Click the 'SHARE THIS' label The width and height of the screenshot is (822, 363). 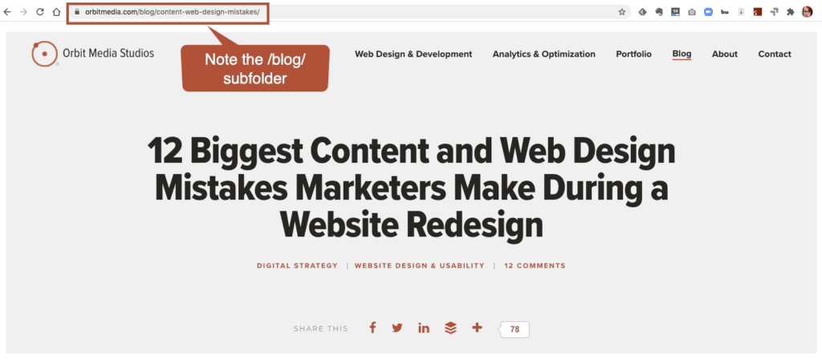point(320,329)
